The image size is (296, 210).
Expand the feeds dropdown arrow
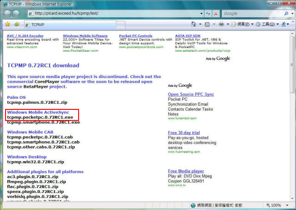click(x=214, y=24)
